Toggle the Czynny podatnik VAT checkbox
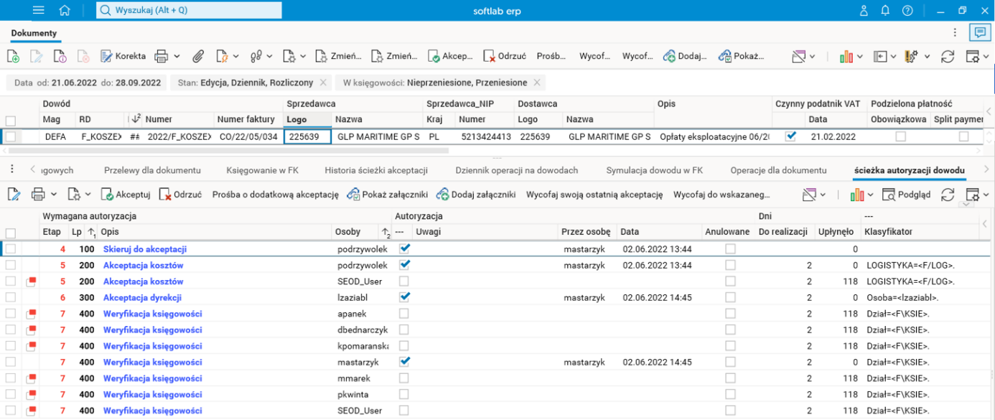Viewport: 995px width, 420px height. pyautogui.click(x=790, y=136)
